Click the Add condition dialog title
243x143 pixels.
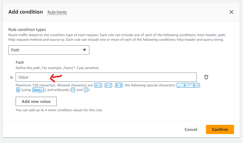click(25, 12)
